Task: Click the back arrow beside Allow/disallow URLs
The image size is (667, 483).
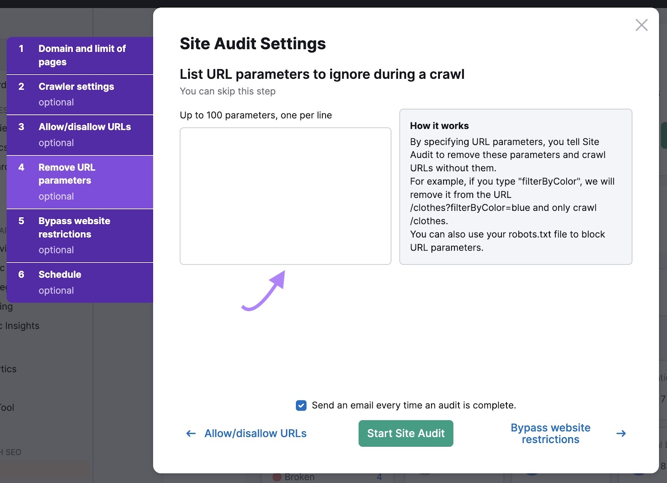Action: pyautogui.click(x=191, y=433)
